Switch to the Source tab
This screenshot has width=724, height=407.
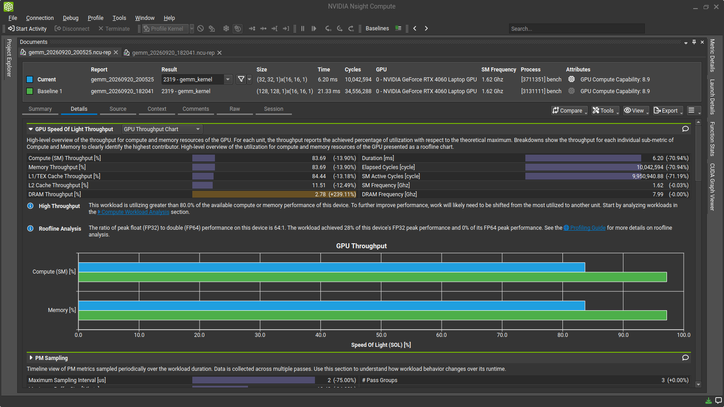(x=118, y=109)
